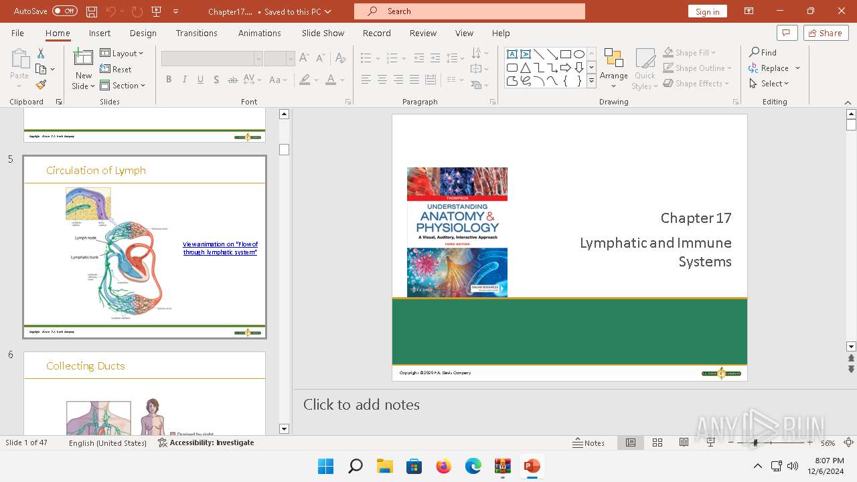Viewport: 857px width, 482px height.
Task: Open Comments pane icon
Action: pos(787,33)
